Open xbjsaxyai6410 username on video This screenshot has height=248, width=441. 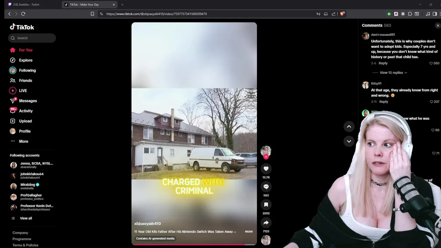click(147, 224)
